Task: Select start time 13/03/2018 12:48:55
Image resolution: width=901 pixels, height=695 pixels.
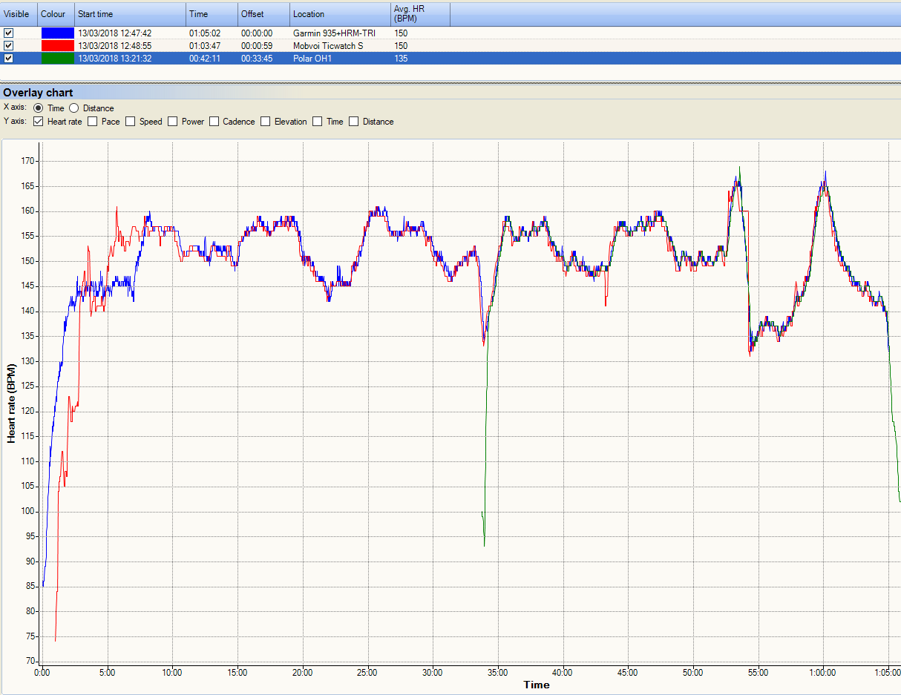Action: pos(114,46)
